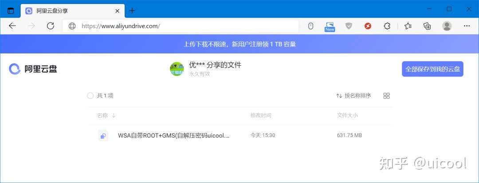The image size is (479, 183).
Task: Click the 修改时间 column header
Action: 261,116
